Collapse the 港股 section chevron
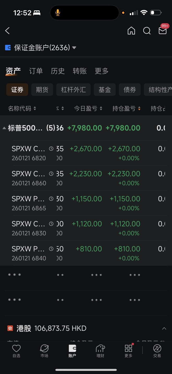Screen dimensions: 172x374 164,328
